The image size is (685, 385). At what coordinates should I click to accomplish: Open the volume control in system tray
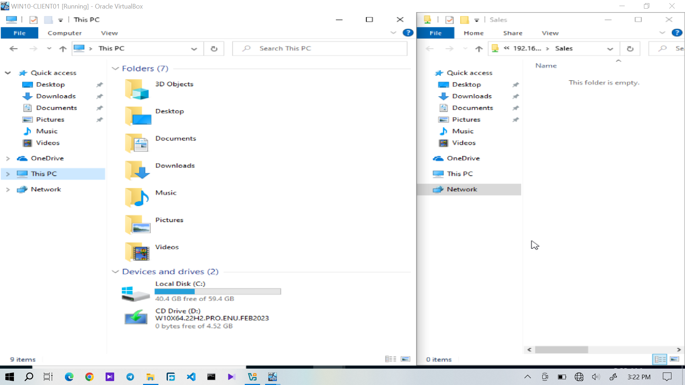coord(596,377)
